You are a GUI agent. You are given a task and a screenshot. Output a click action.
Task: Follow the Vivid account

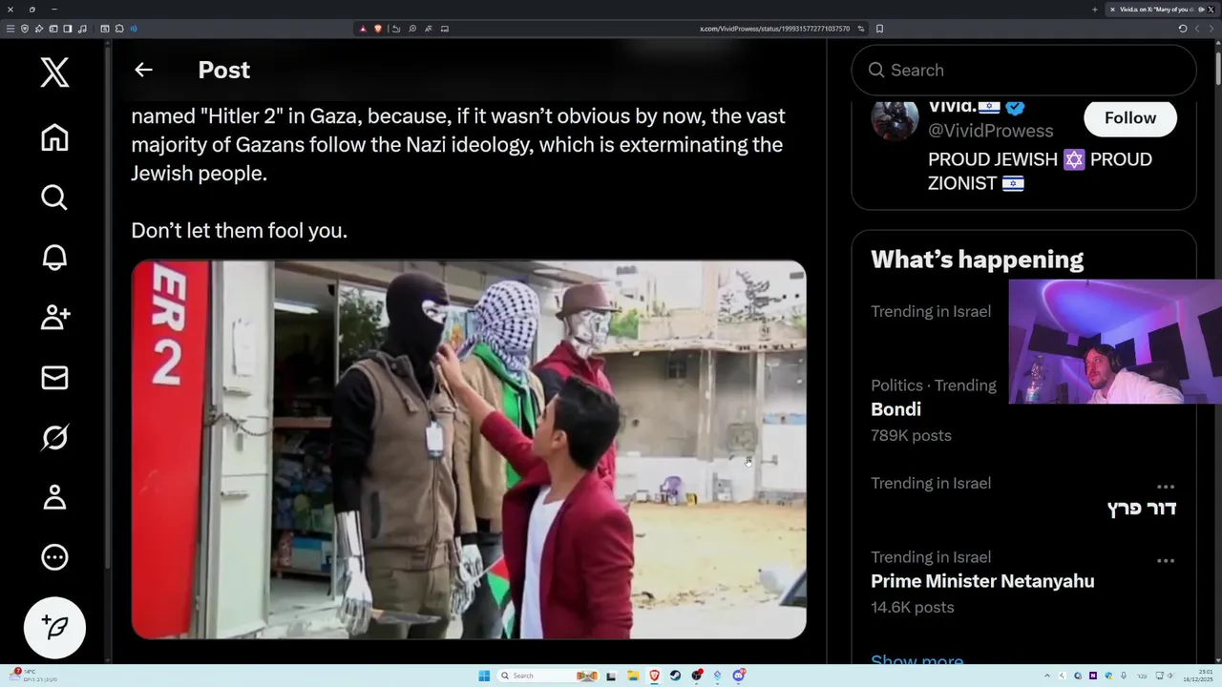pos(1130,117)
